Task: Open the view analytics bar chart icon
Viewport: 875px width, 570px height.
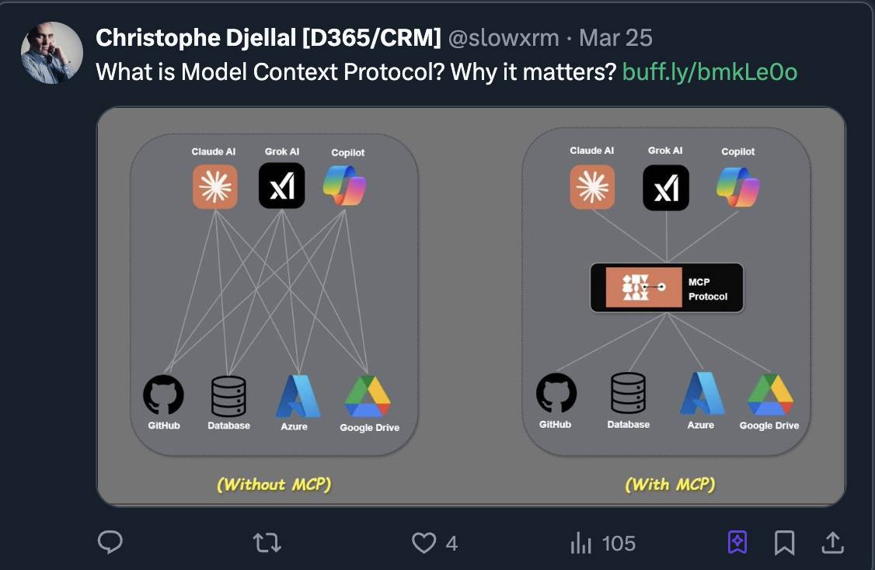Action: [581, 543]
